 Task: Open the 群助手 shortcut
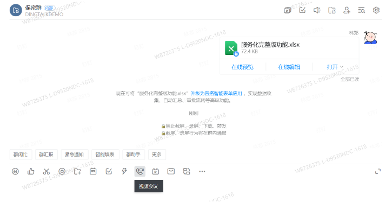[133, 155]
